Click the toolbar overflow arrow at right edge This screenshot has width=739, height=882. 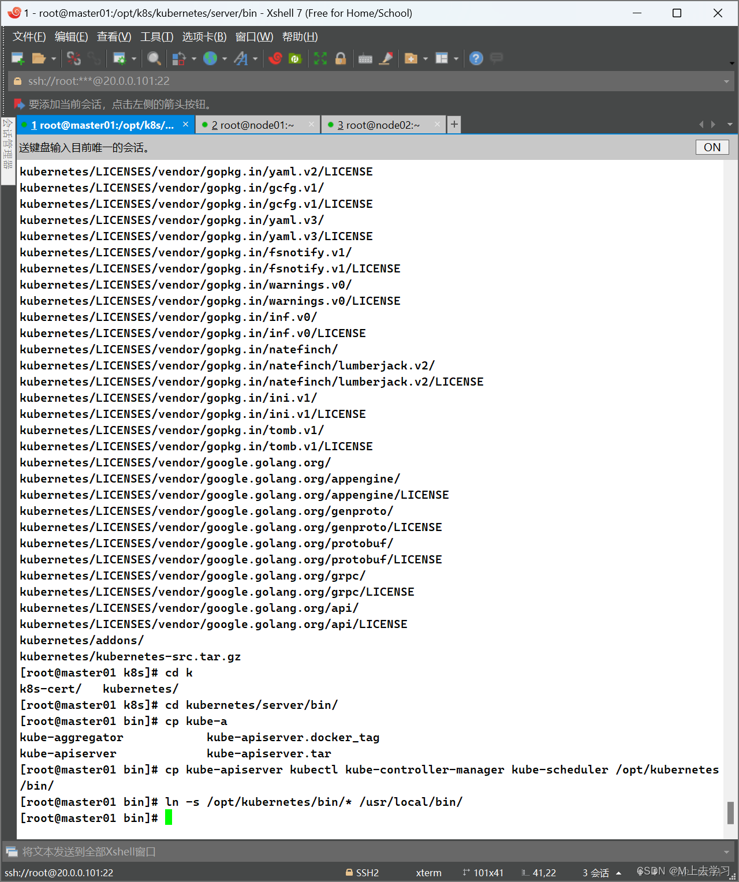pyautogui.click(x=731, y=63)
